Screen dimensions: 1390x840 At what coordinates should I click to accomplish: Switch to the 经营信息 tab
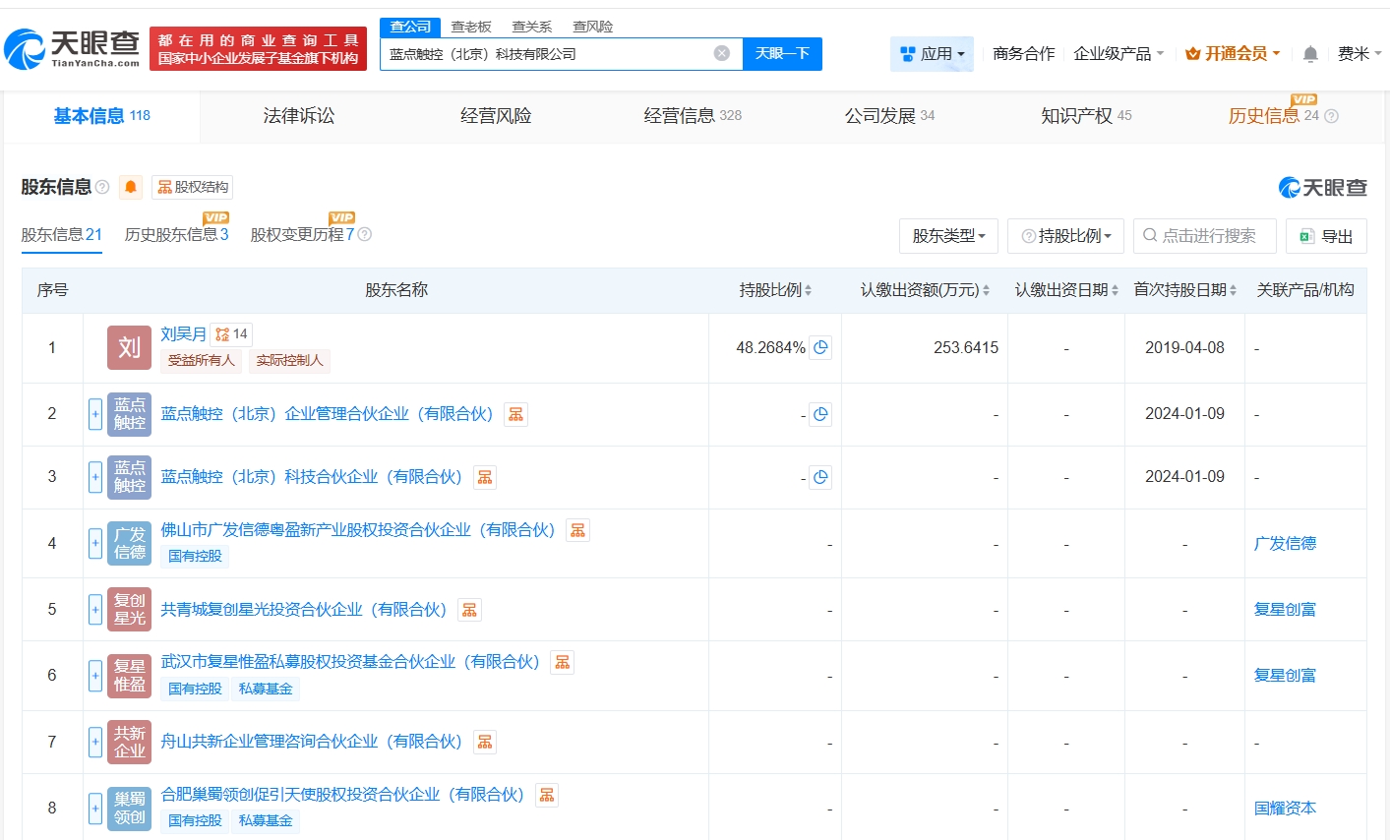[693, 116]
